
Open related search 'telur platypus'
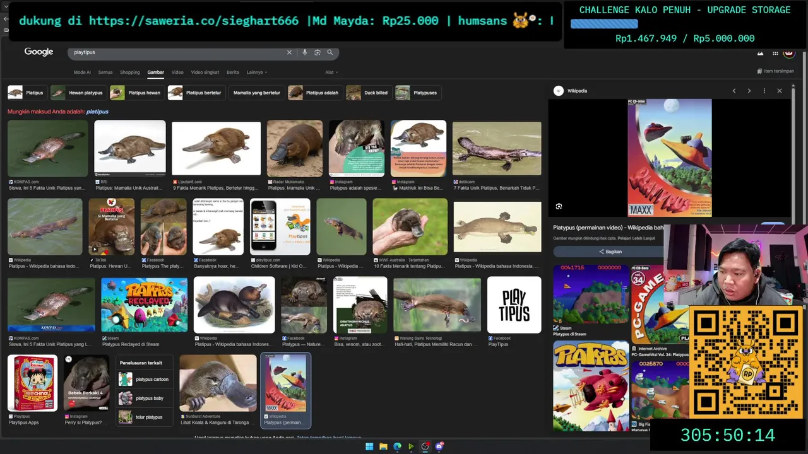tap(145, 417)
